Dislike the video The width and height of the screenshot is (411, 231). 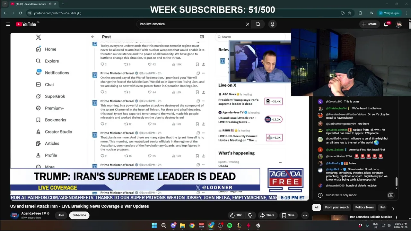tap(250, 215)
